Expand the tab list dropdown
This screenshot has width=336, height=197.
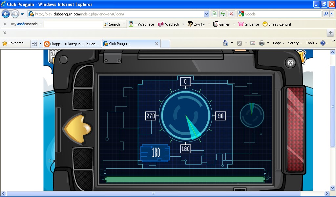40,44
